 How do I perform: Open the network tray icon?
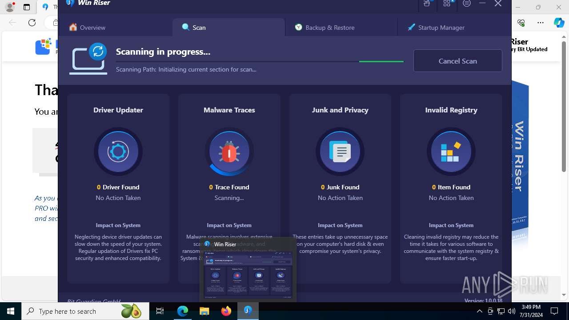501,311
